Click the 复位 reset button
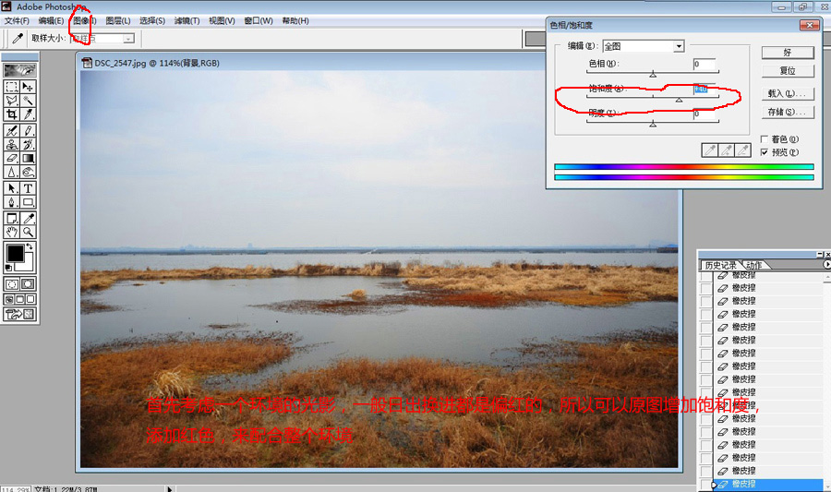Image resolution: width=831 pixels, height=492 pixels. point(788,71)
